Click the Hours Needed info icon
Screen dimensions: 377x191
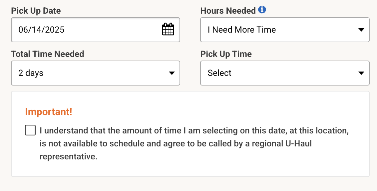coord(262,10)
